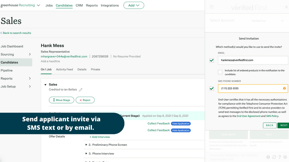This screenshot has width=289, height=162.
Task: Open Reports in the top navigation
Action: pyautogui.click(x=92, y=5)
